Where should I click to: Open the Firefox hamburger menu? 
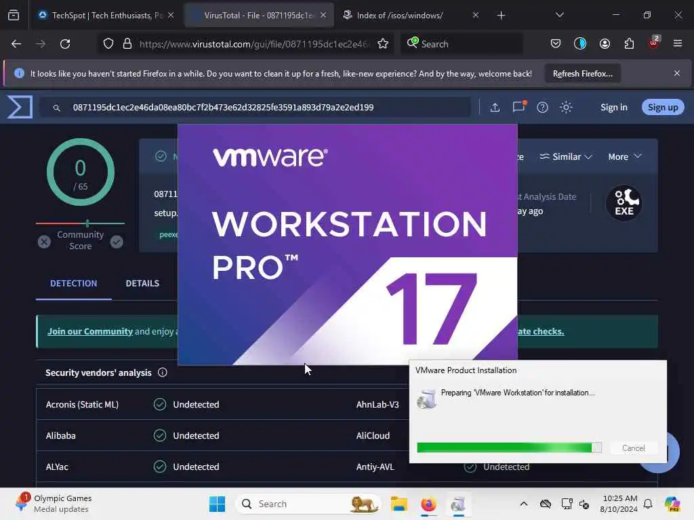(678, 44)
